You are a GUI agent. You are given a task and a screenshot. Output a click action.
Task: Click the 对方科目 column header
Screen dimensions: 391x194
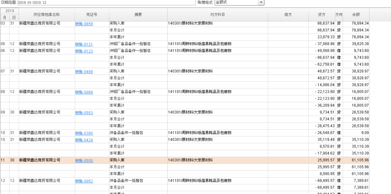coord(218,14)
